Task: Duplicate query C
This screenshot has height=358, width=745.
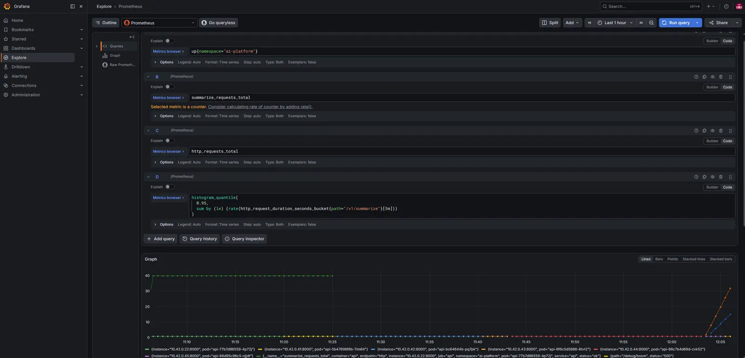Action: (x=704, y=131)
